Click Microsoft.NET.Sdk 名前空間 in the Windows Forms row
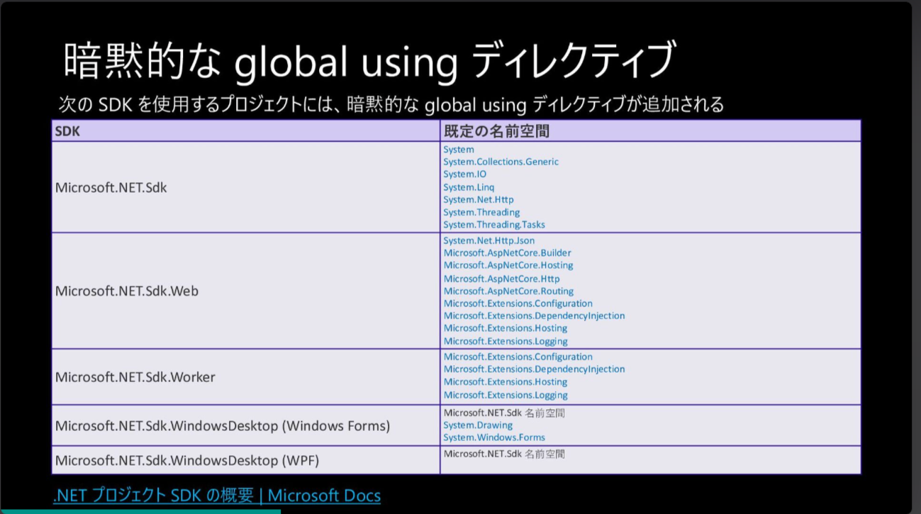921x514 pixels. click(504, 413)
